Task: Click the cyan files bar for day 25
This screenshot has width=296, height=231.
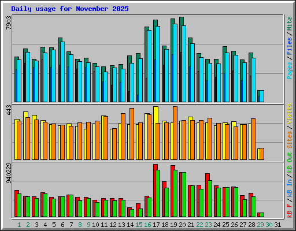Action: [x=227, y=77]
